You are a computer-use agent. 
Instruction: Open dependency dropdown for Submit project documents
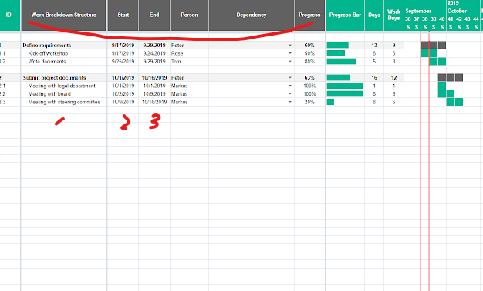(x=290, y=78)
